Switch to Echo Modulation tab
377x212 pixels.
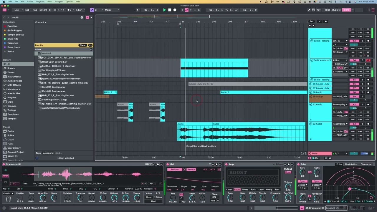(x=351, y=164)
